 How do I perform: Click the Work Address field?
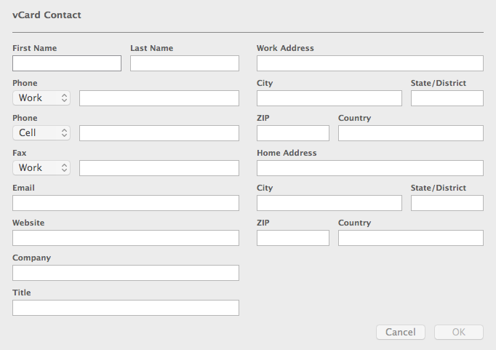coord(370,63)
